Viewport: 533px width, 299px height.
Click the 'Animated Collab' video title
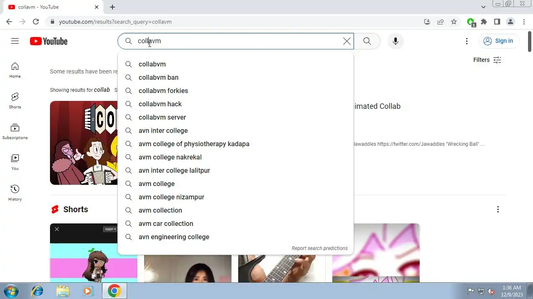377,106
